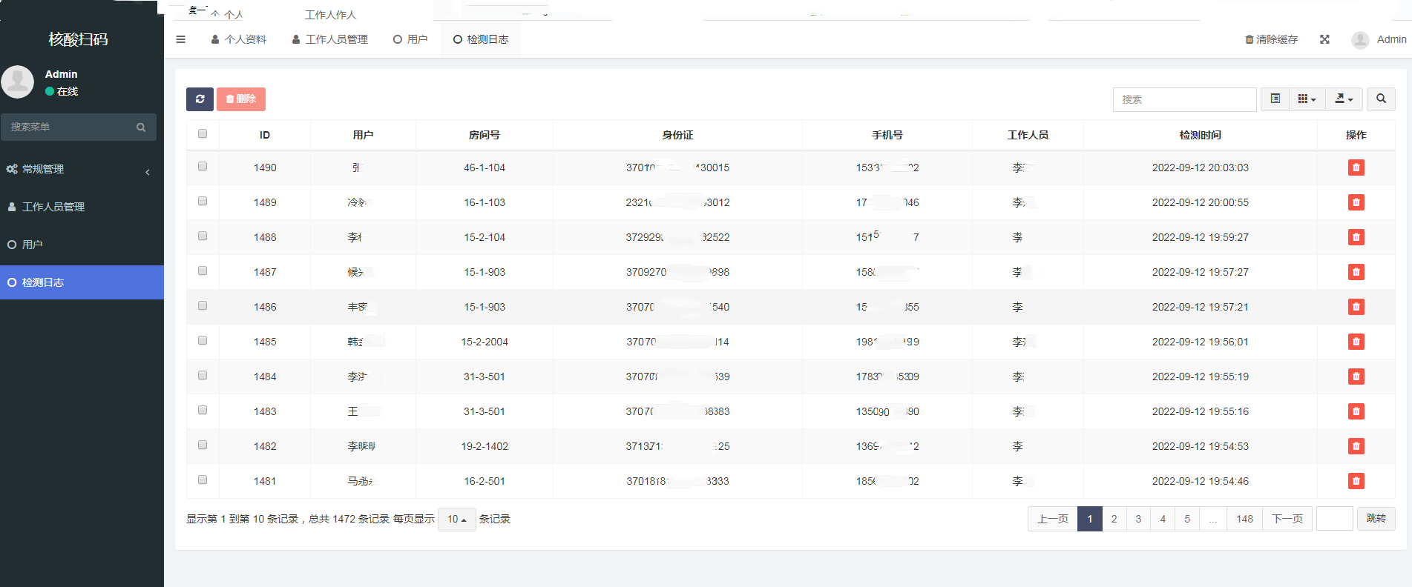Tick the checkbox for row 1483
Screen dimensions: 1412x587
click(203, 411)
